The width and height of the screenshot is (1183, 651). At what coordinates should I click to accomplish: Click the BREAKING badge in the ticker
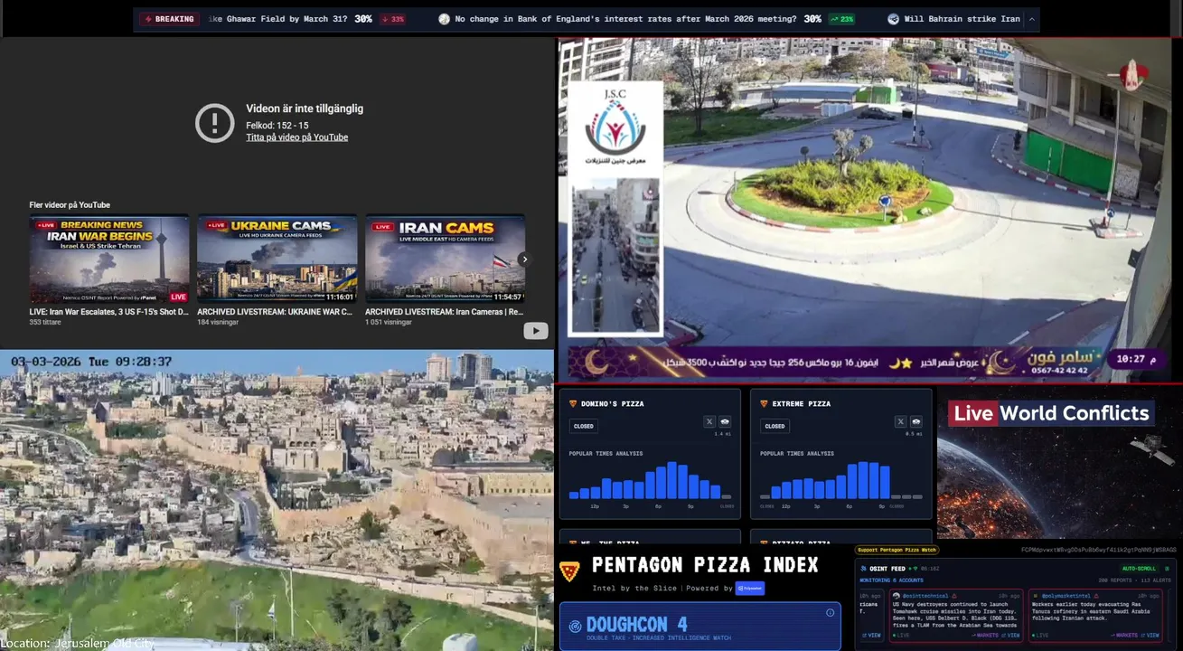coord(169,19)
